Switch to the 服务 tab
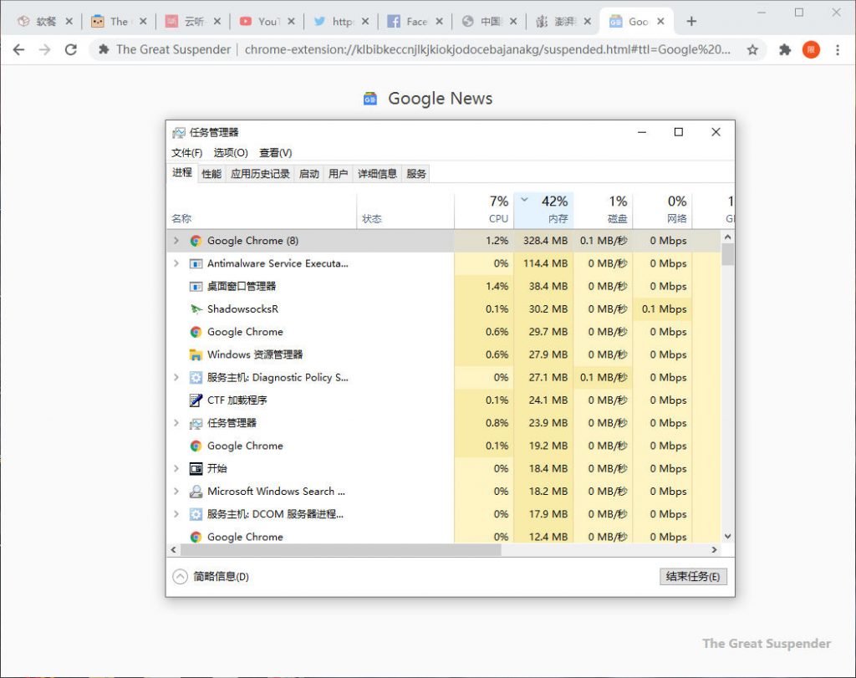The width and height of the screenshot is (856, 678). coord(415,173)
